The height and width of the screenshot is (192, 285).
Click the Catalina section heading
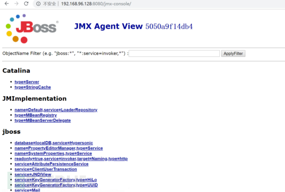(x=17, y=71)
